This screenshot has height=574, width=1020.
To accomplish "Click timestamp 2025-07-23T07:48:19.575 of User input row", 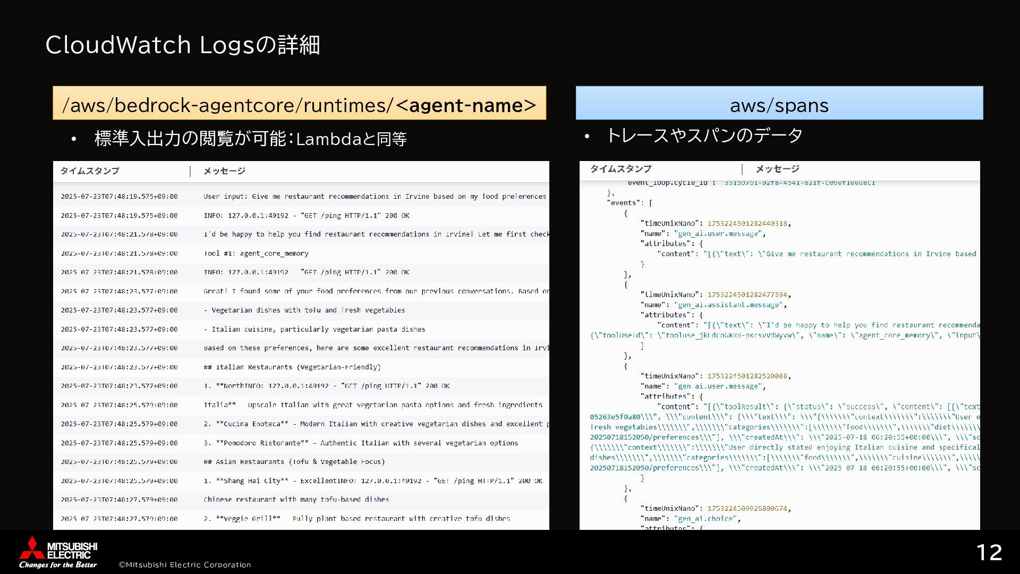I will 119,196.
